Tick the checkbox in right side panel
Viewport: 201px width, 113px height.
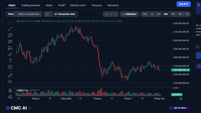197,47
